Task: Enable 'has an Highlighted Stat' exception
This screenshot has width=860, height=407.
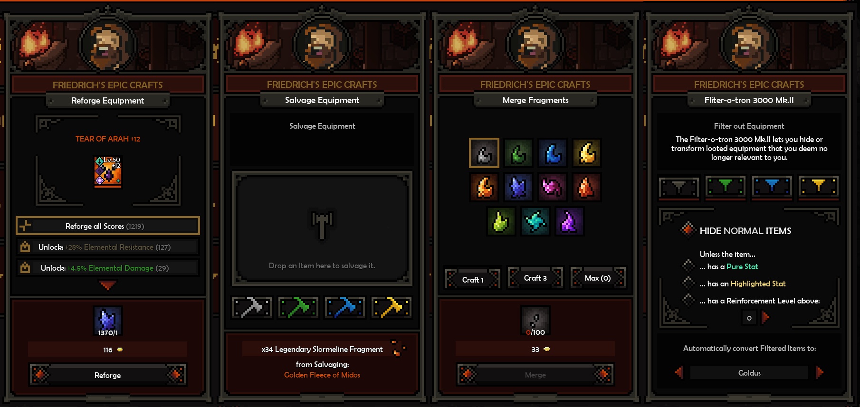Action: 688,284
